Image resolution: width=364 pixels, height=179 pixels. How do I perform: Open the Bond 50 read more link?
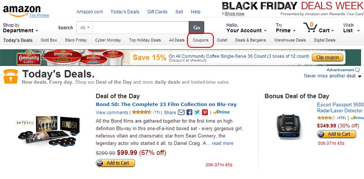pyautogui.click(x=222, y=143)
